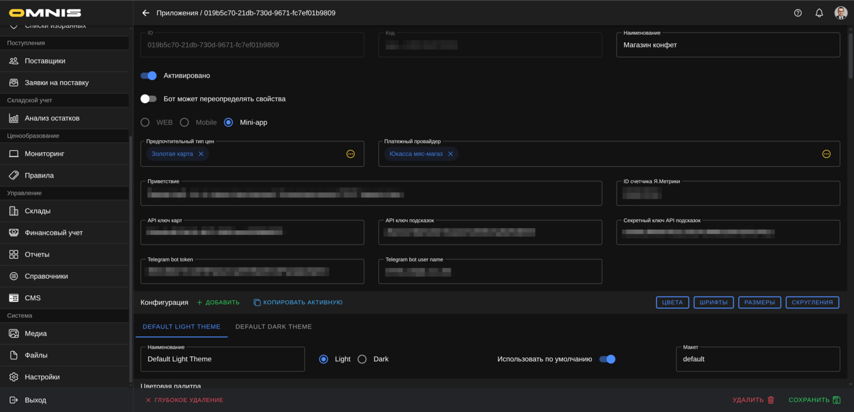Open the Платежный провайдер selection menu

[826, 153]
